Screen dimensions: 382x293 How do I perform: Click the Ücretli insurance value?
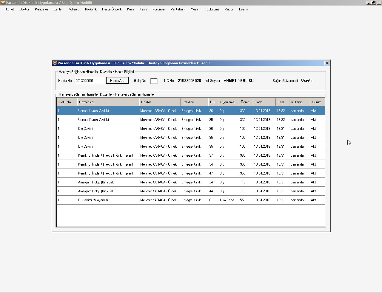(x=307, y=80)
